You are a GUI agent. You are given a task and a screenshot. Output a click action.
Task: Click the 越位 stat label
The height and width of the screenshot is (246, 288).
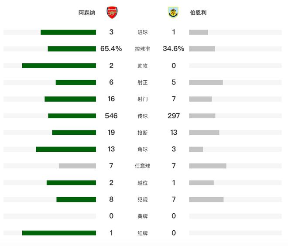click(x=142, y=183)
